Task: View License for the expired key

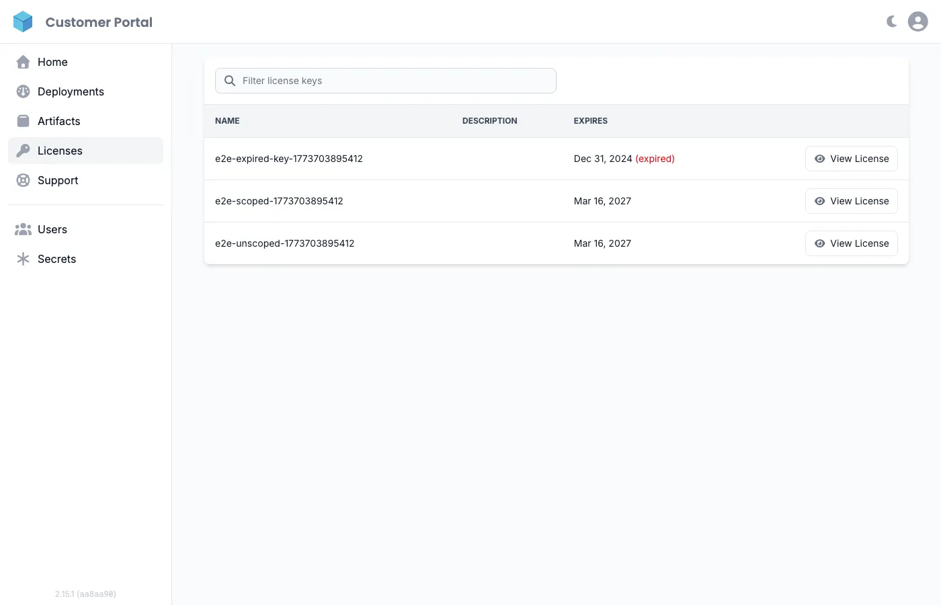Action: click(851, 159)
